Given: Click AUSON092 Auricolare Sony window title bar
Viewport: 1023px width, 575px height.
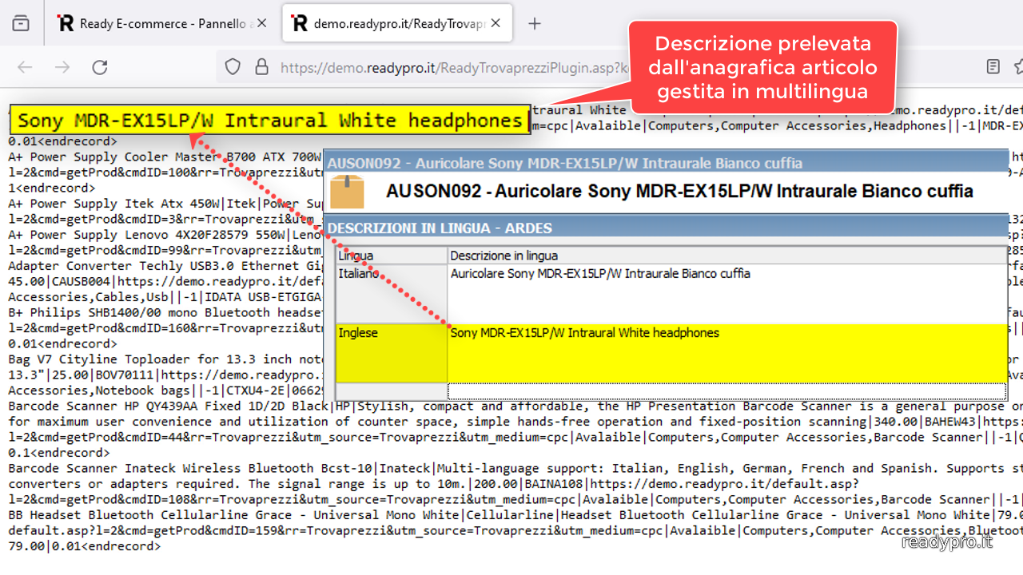Looking at the screenshot, I should 667,163.
